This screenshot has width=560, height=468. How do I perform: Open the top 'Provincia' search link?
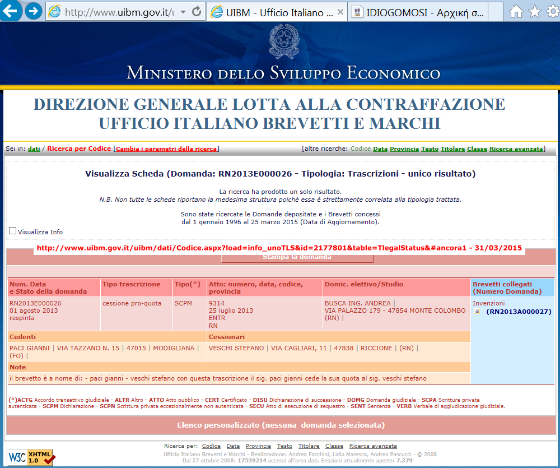click(x=404, y=149)
